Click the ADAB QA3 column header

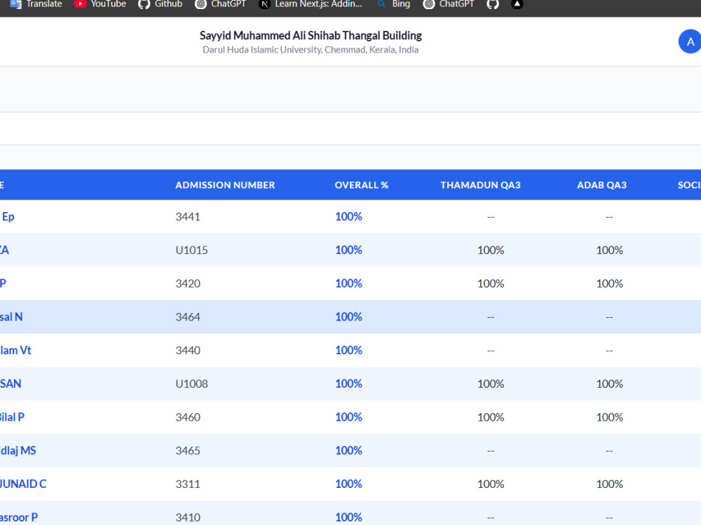(601, 185)
